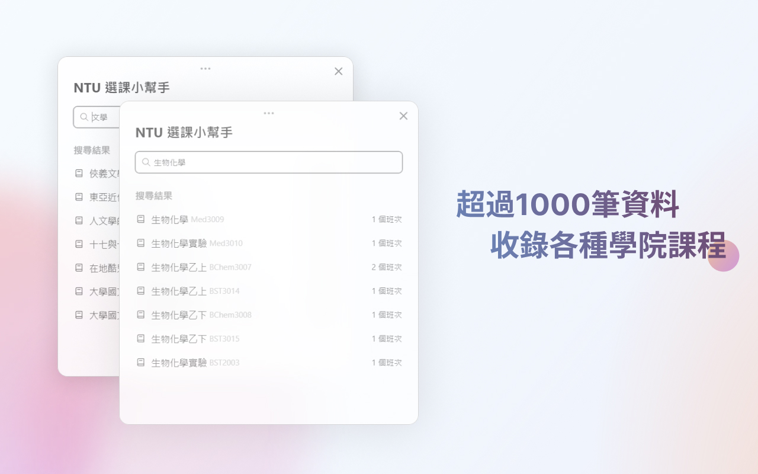Close the back NTU 選課小幫手 popup
758x474 pixels.
point(338,71)
